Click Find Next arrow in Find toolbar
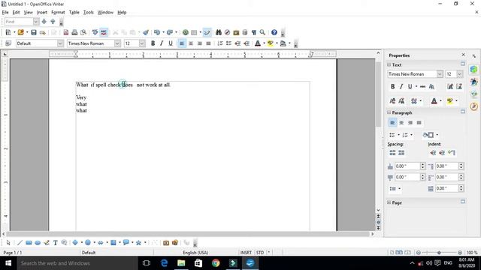The image size is (481, 270). click(44, 22)
